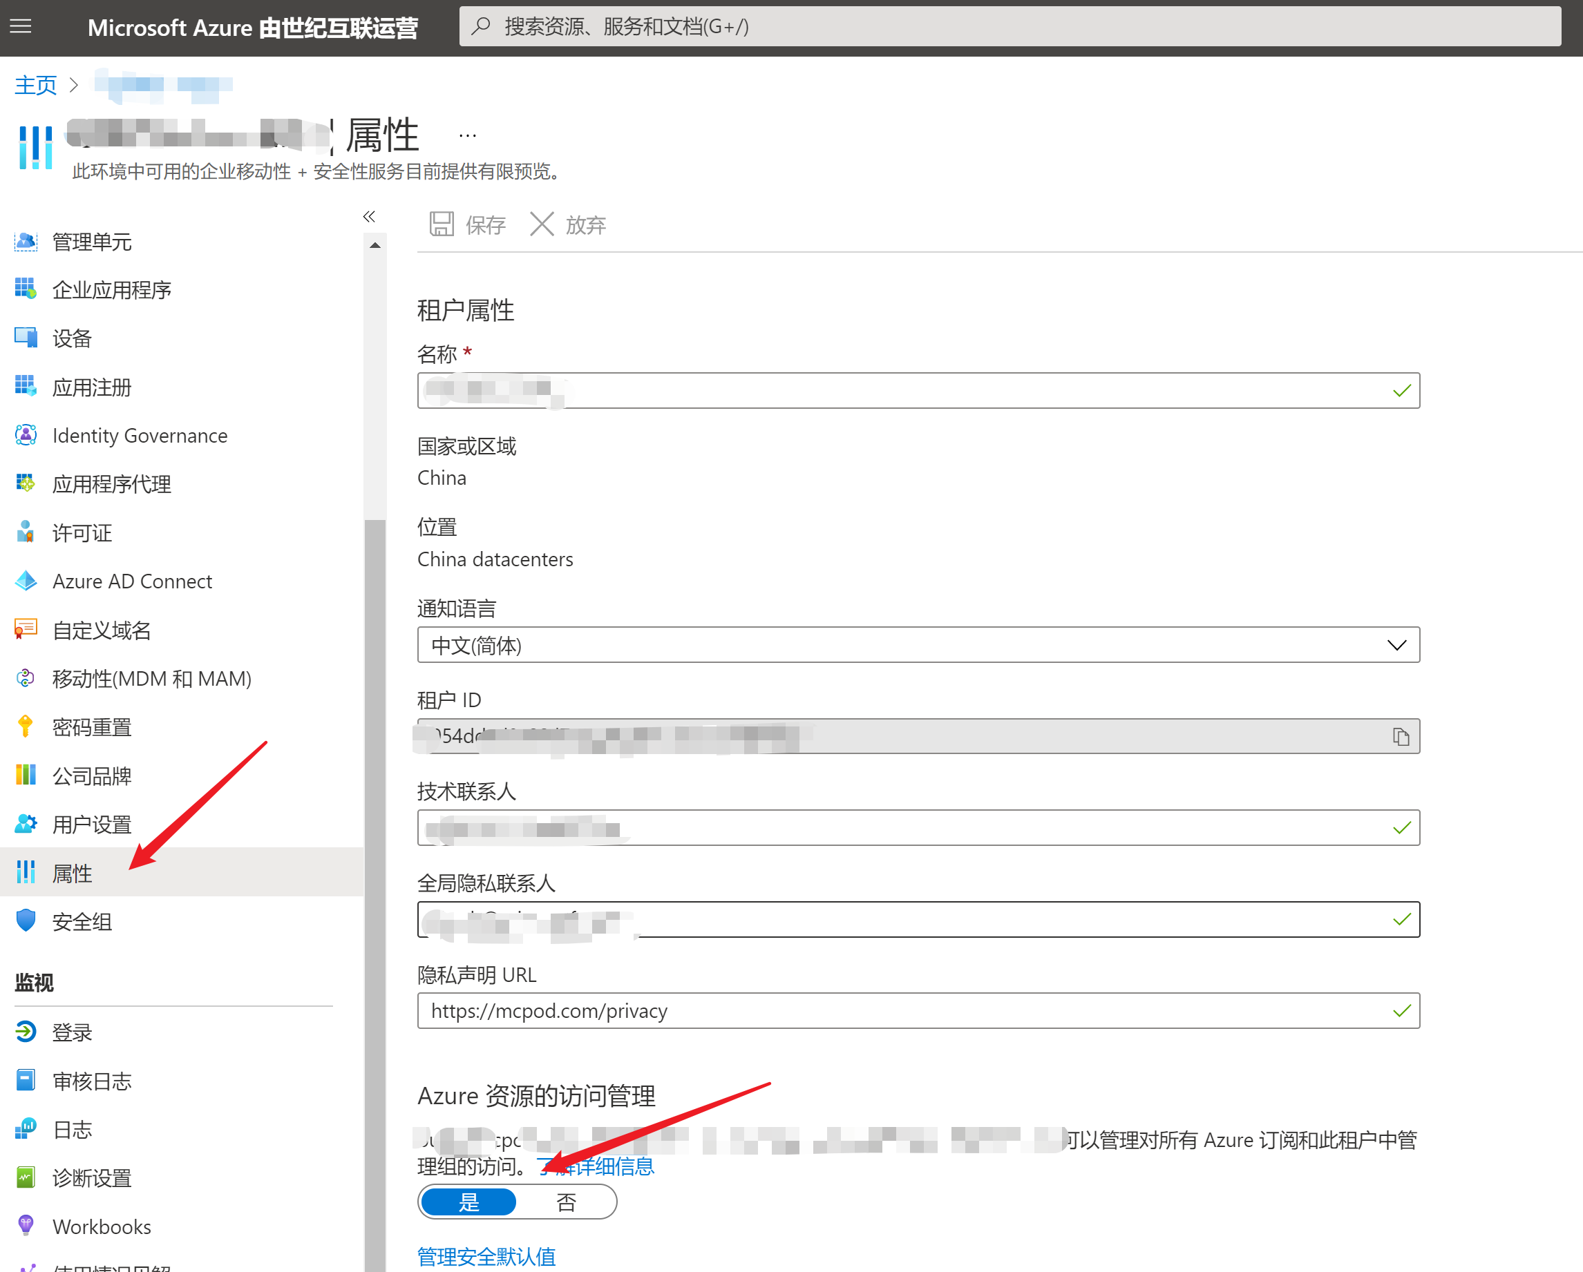Viewport: 1583px width, 1272px height.
Task: Set access management toggle to 是
Action: point(468,1202)
